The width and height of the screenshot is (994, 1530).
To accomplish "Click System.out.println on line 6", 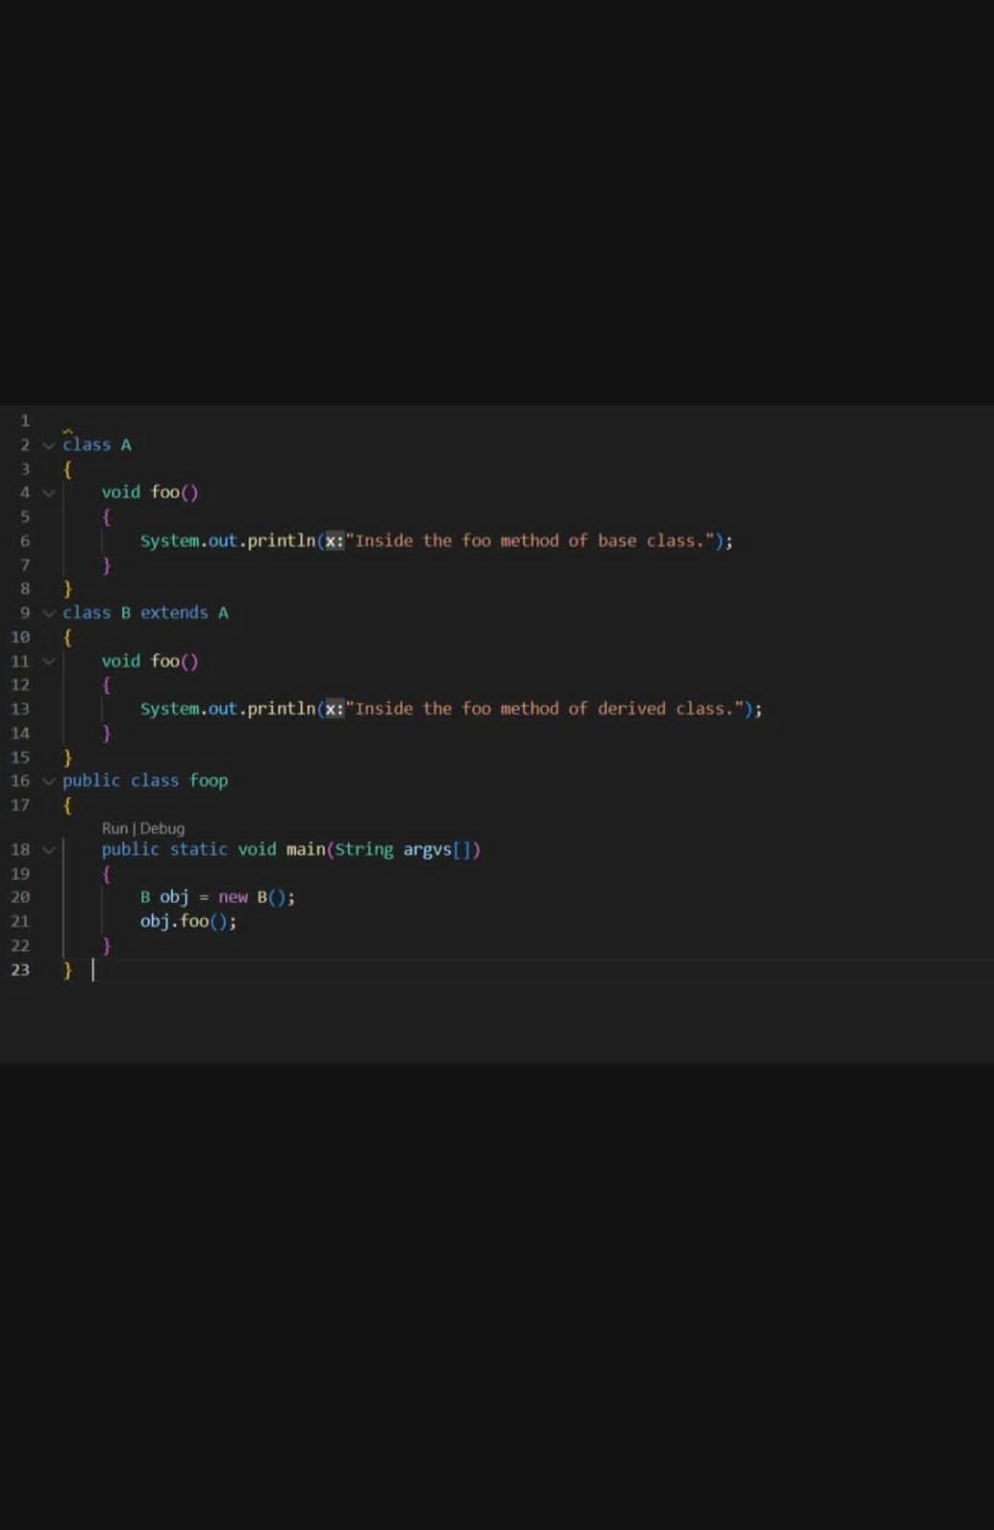I will 227,540.
